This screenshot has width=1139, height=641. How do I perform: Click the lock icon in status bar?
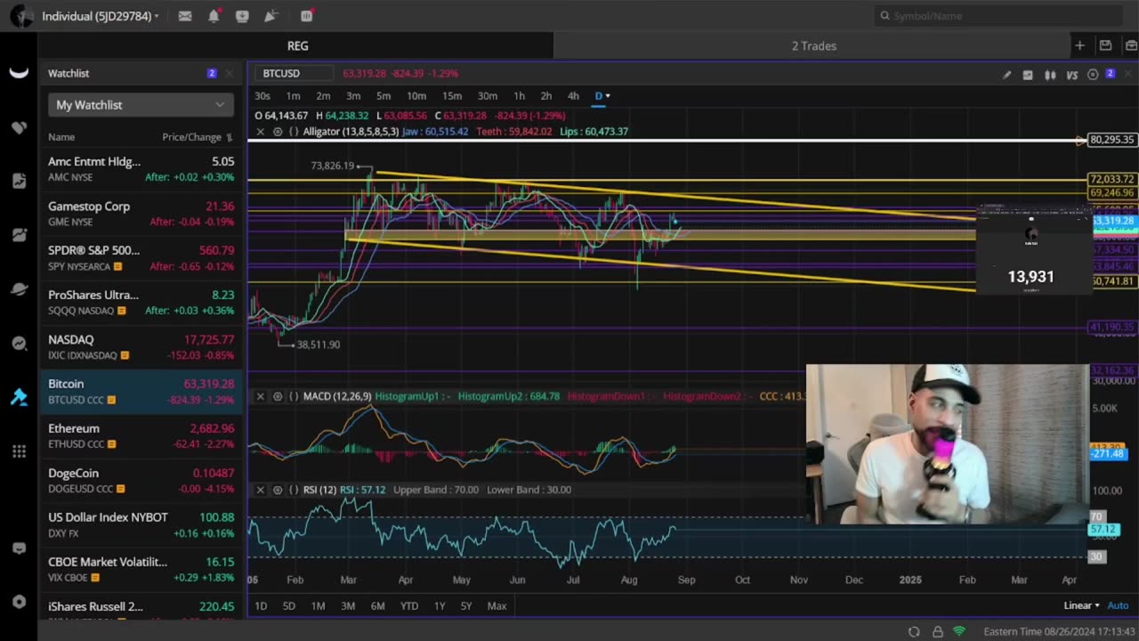click(x=937, y=631)
